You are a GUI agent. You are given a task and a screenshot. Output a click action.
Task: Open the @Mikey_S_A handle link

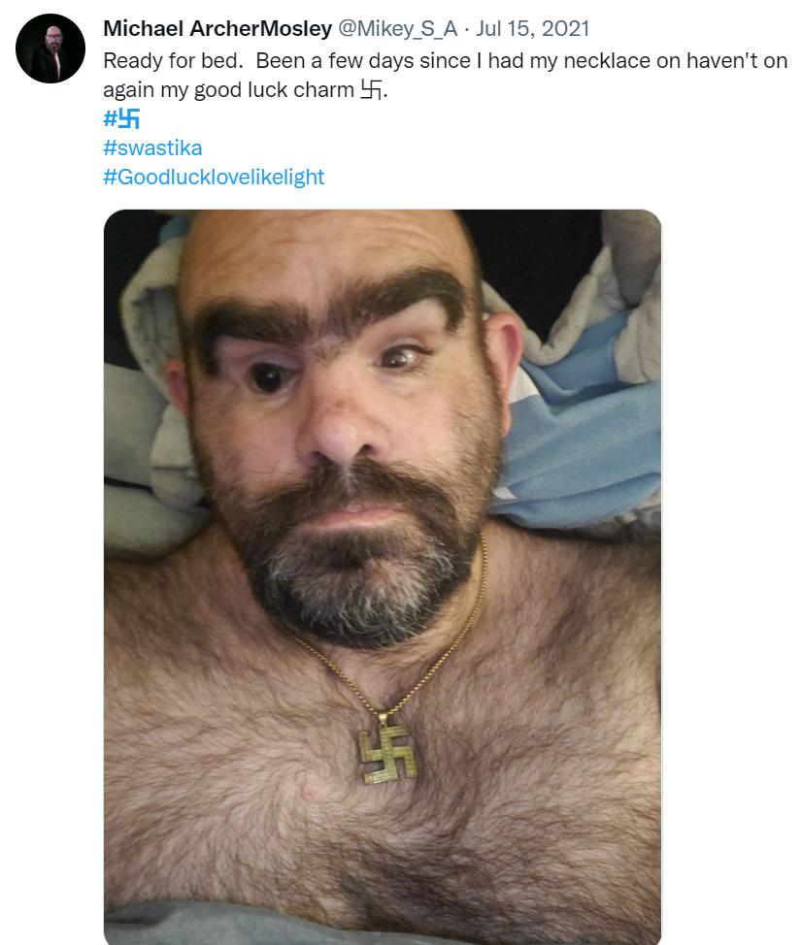[397, 28]
